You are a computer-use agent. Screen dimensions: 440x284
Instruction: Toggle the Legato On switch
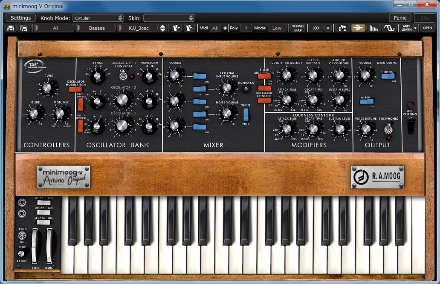[43, 222]
